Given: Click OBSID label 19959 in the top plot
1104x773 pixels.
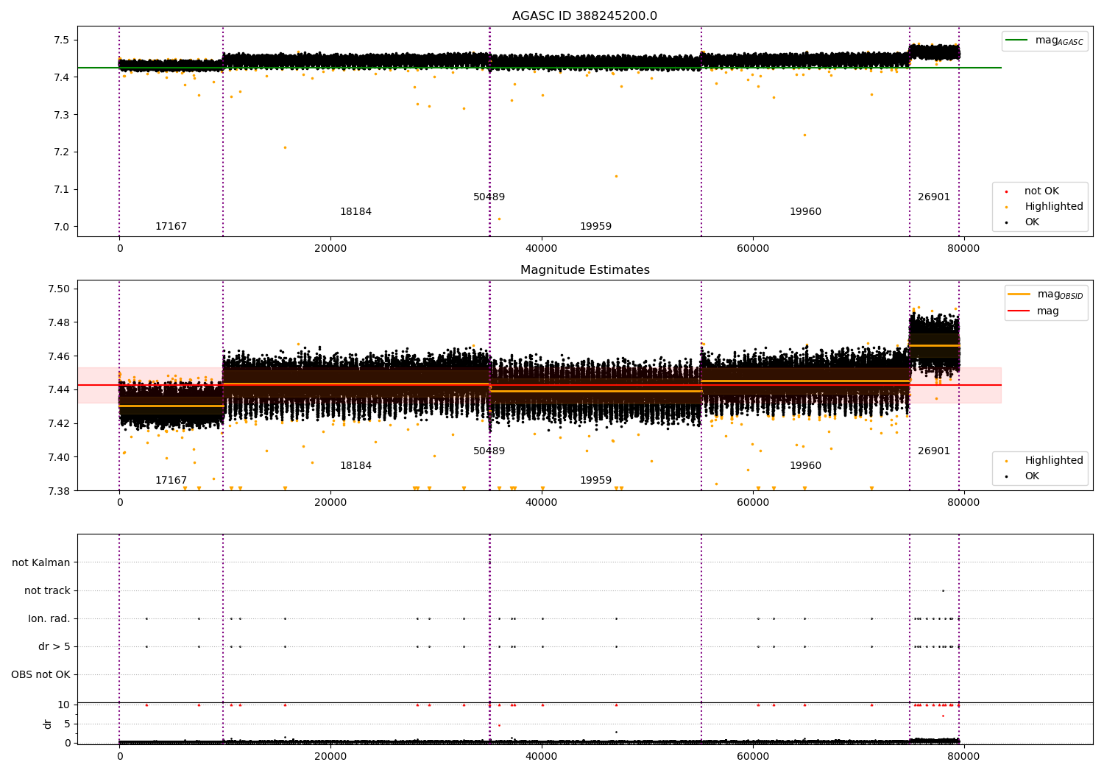Looking at the screenshot, I should pyautogui.click(x=595, y=227).
